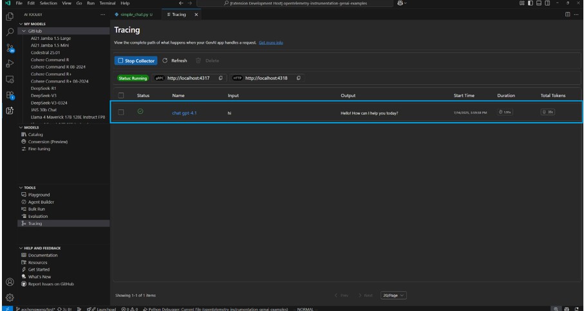Image resolution: width=584 pixels, height=311 pixels.
Task: Copy the gRPC localhost:4317 endpoint
Action: 221,78
